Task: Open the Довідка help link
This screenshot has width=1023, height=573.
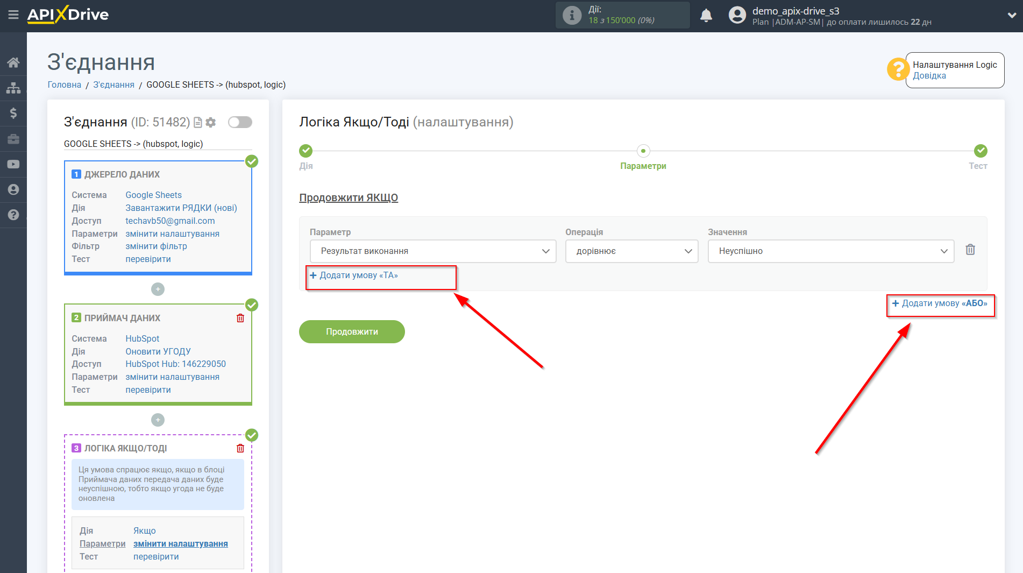Action: pyautogui.click(x=929, y=76)
